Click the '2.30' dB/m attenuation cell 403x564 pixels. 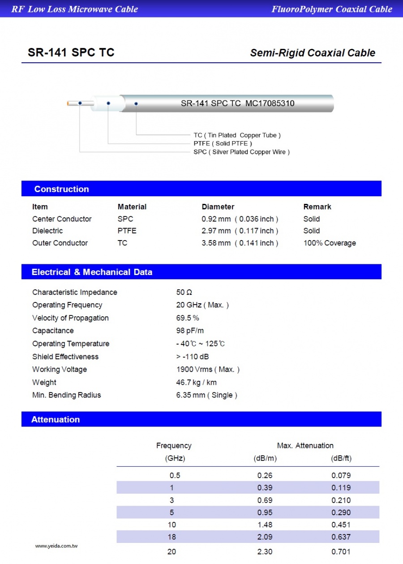pos(265,551)
